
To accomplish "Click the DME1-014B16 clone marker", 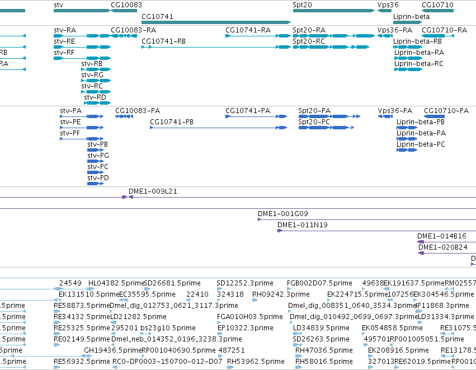I will click(421, 242).
